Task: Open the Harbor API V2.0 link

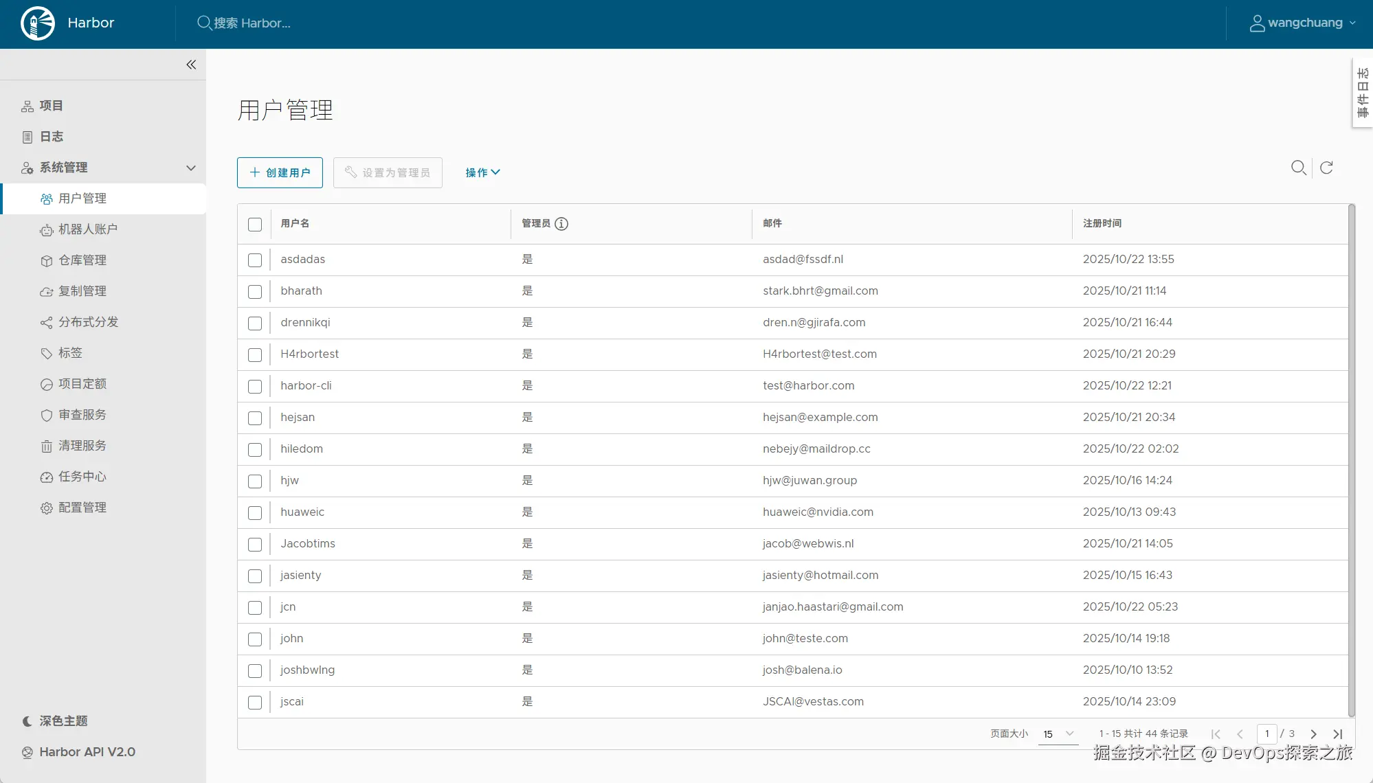Action: pyautogui.click(x=87, y=752)
